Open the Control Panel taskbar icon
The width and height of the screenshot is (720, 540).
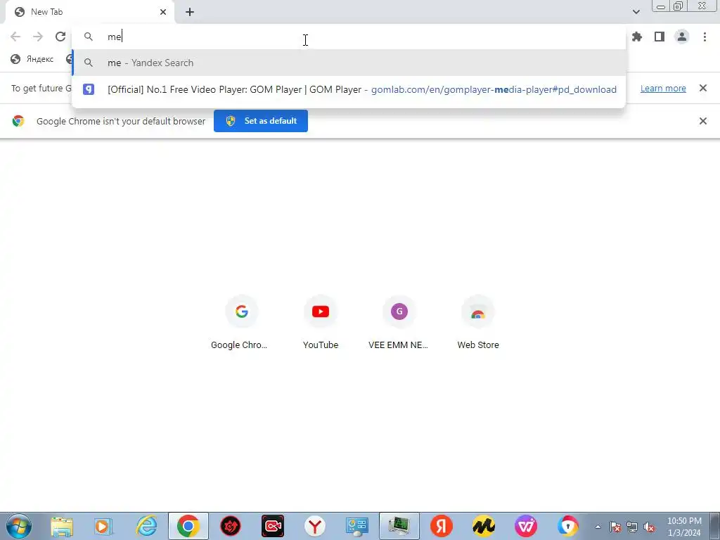click(x=357, y=526)
